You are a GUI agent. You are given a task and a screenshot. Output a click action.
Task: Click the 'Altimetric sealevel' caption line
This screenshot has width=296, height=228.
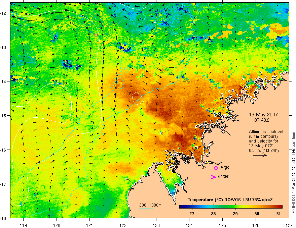coord(266,132)
